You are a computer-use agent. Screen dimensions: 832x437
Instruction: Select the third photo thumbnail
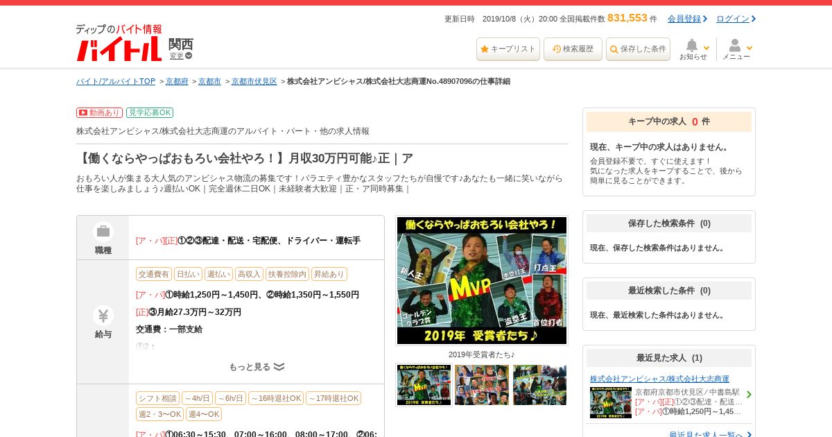coord(539,385)
